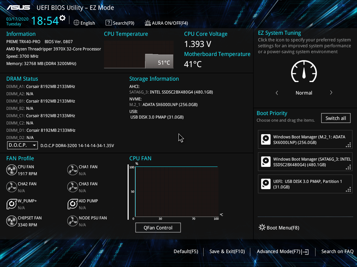This screenshot has width=357, height=267.
Task: Switch to Advanced Mode(F7)
Action: pos(283,251)
